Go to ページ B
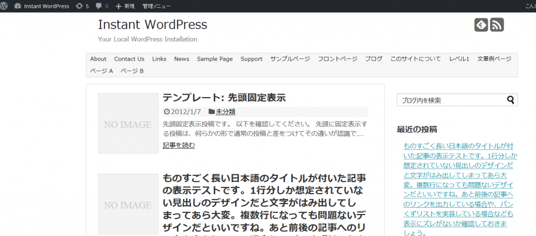536x236 pixels. click(132, 71)
